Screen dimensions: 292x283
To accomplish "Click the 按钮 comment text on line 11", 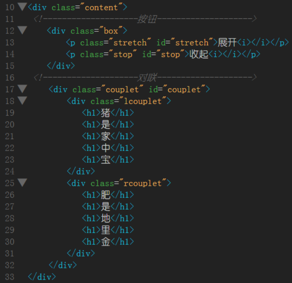I will (x=147, y=19).
